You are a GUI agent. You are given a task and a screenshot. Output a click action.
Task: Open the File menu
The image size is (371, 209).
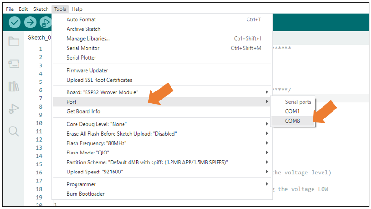(10, 9)
